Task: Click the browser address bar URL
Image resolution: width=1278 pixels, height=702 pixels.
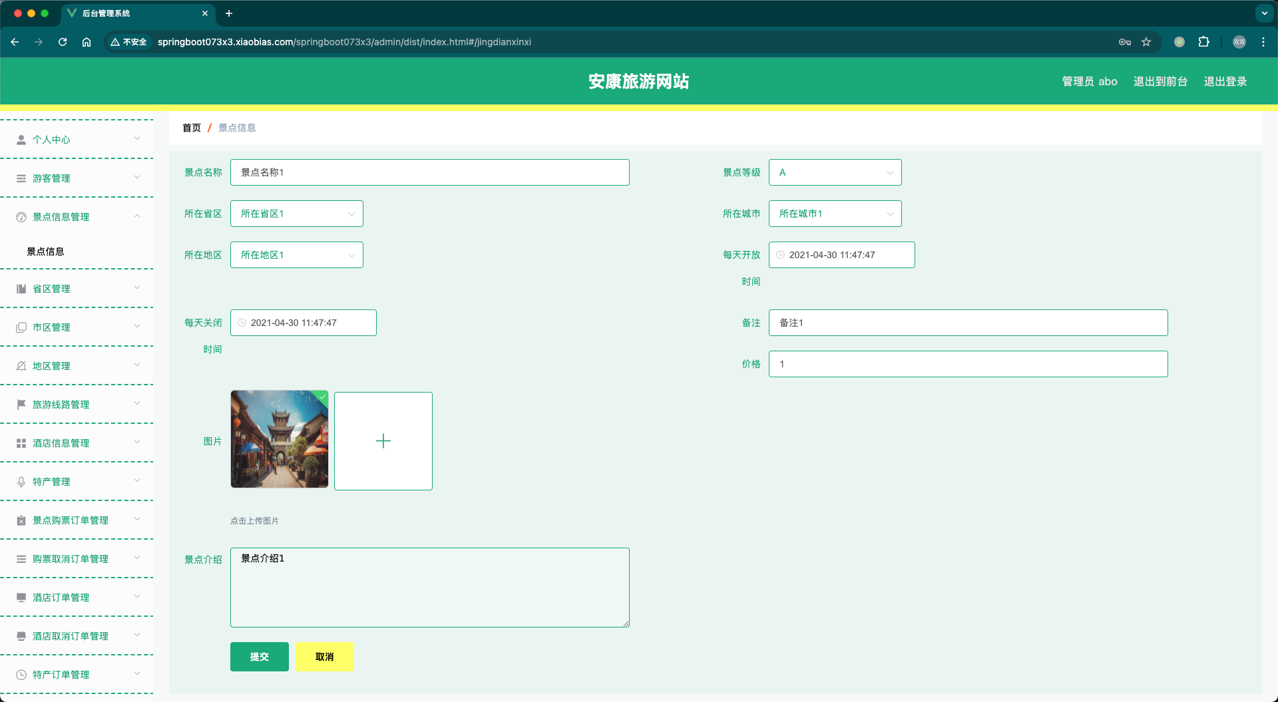Action: [344, 42]
